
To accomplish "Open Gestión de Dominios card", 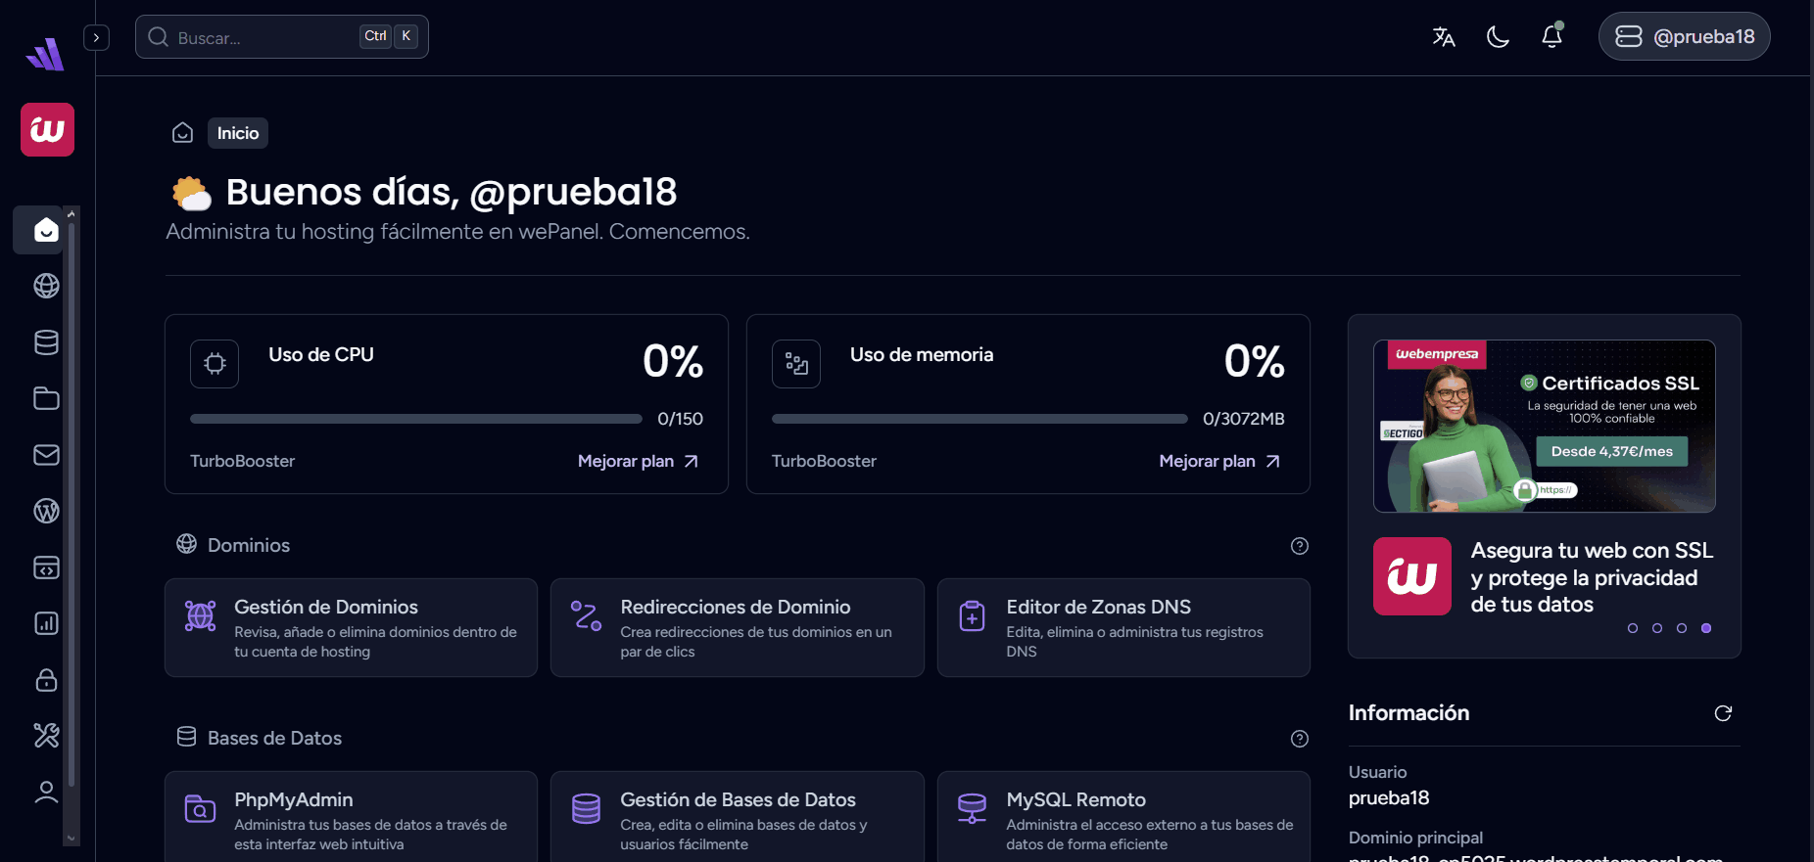I will [351, 627].
